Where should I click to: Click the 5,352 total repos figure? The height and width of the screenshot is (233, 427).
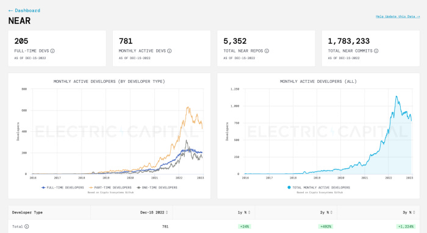[235, 41]
